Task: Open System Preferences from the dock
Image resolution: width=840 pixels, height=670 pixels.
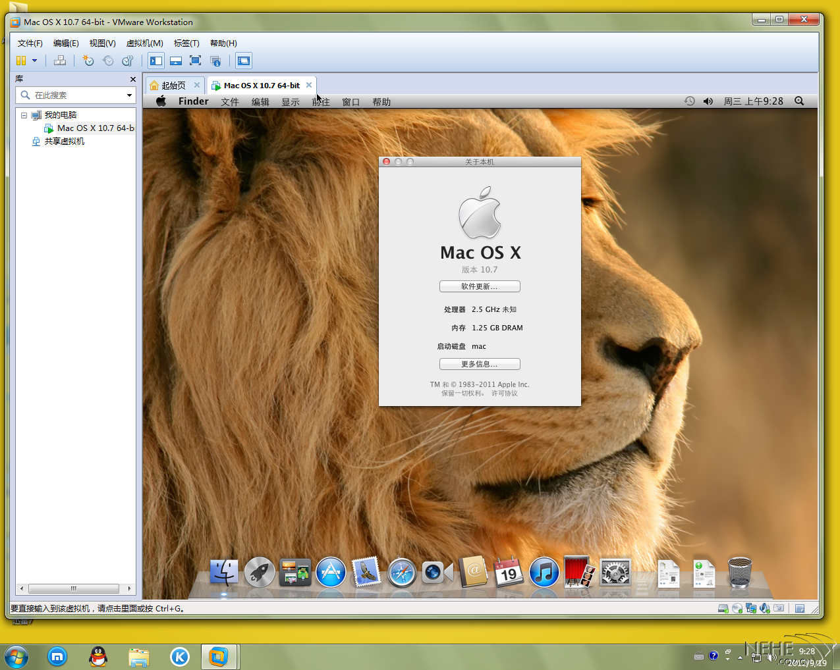Action: click(615, 573)
